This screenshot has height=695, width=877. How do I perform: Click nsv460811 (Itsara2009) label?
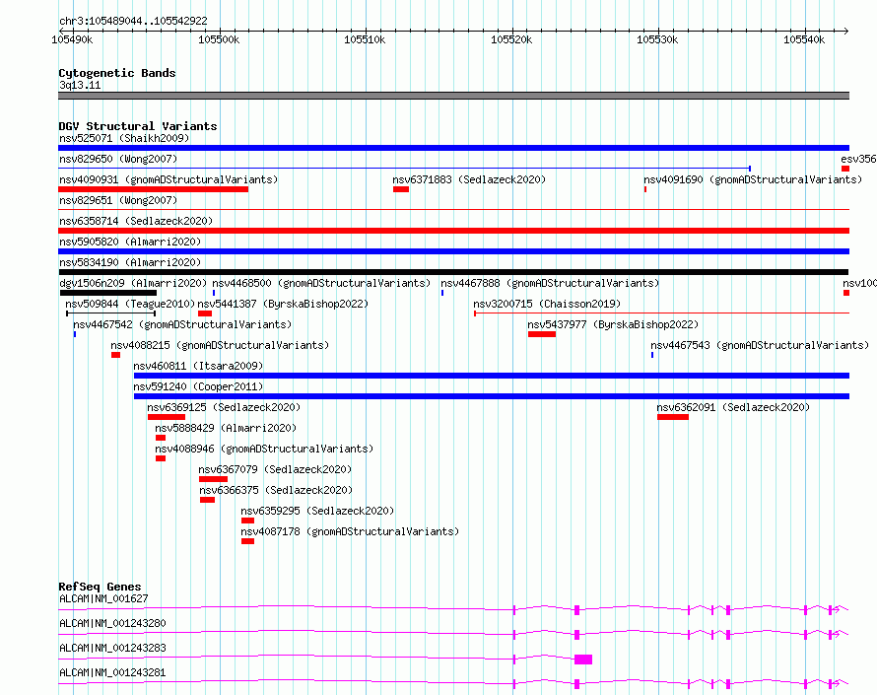(198, 366)
